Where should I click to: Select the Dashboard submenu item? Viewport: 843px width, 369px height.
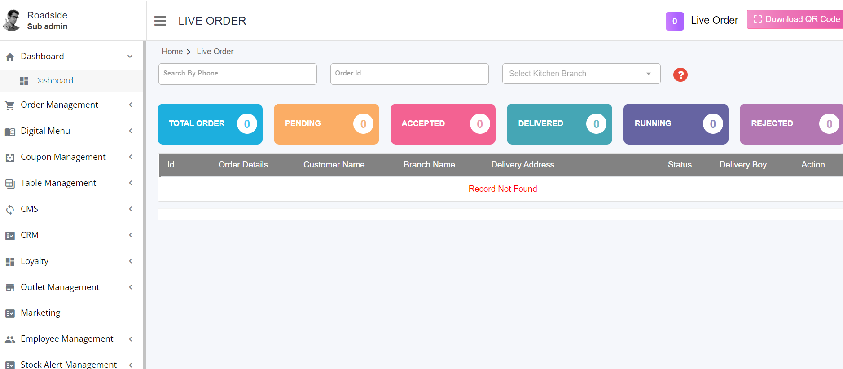[x=53, y=81]
